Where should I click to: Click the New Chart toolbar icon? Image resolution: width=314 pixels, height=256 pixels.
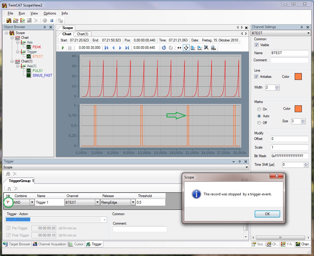16,20
